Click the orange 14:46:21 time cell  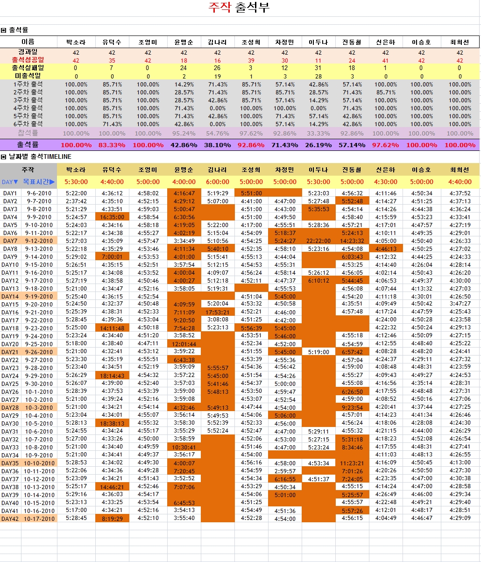pyautogui.click(x=112, y=487)
